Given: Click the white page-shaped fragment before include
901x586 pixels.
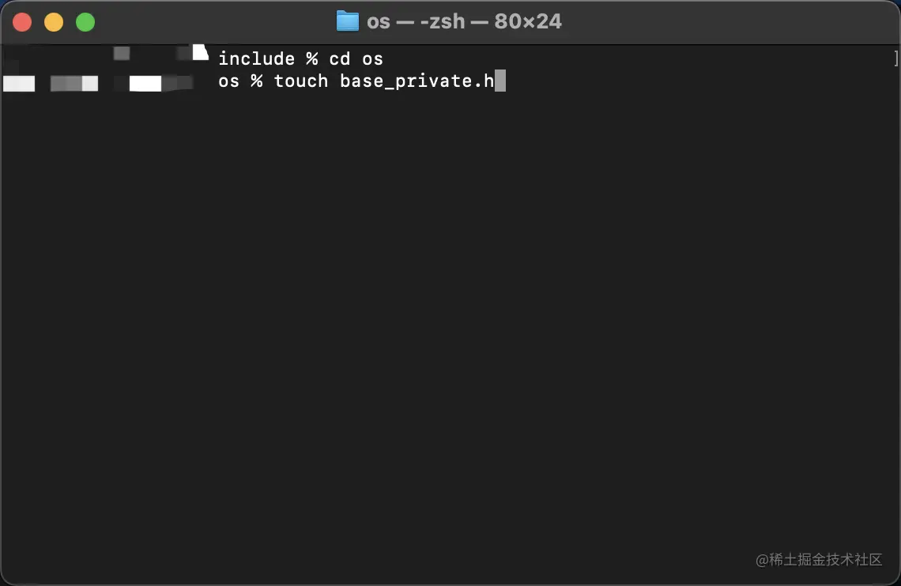Looking at the screenshot, I should point(200,51).
